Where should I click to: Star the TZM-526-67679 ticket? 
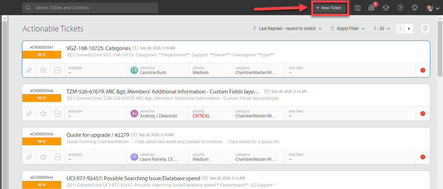point(43,114)
